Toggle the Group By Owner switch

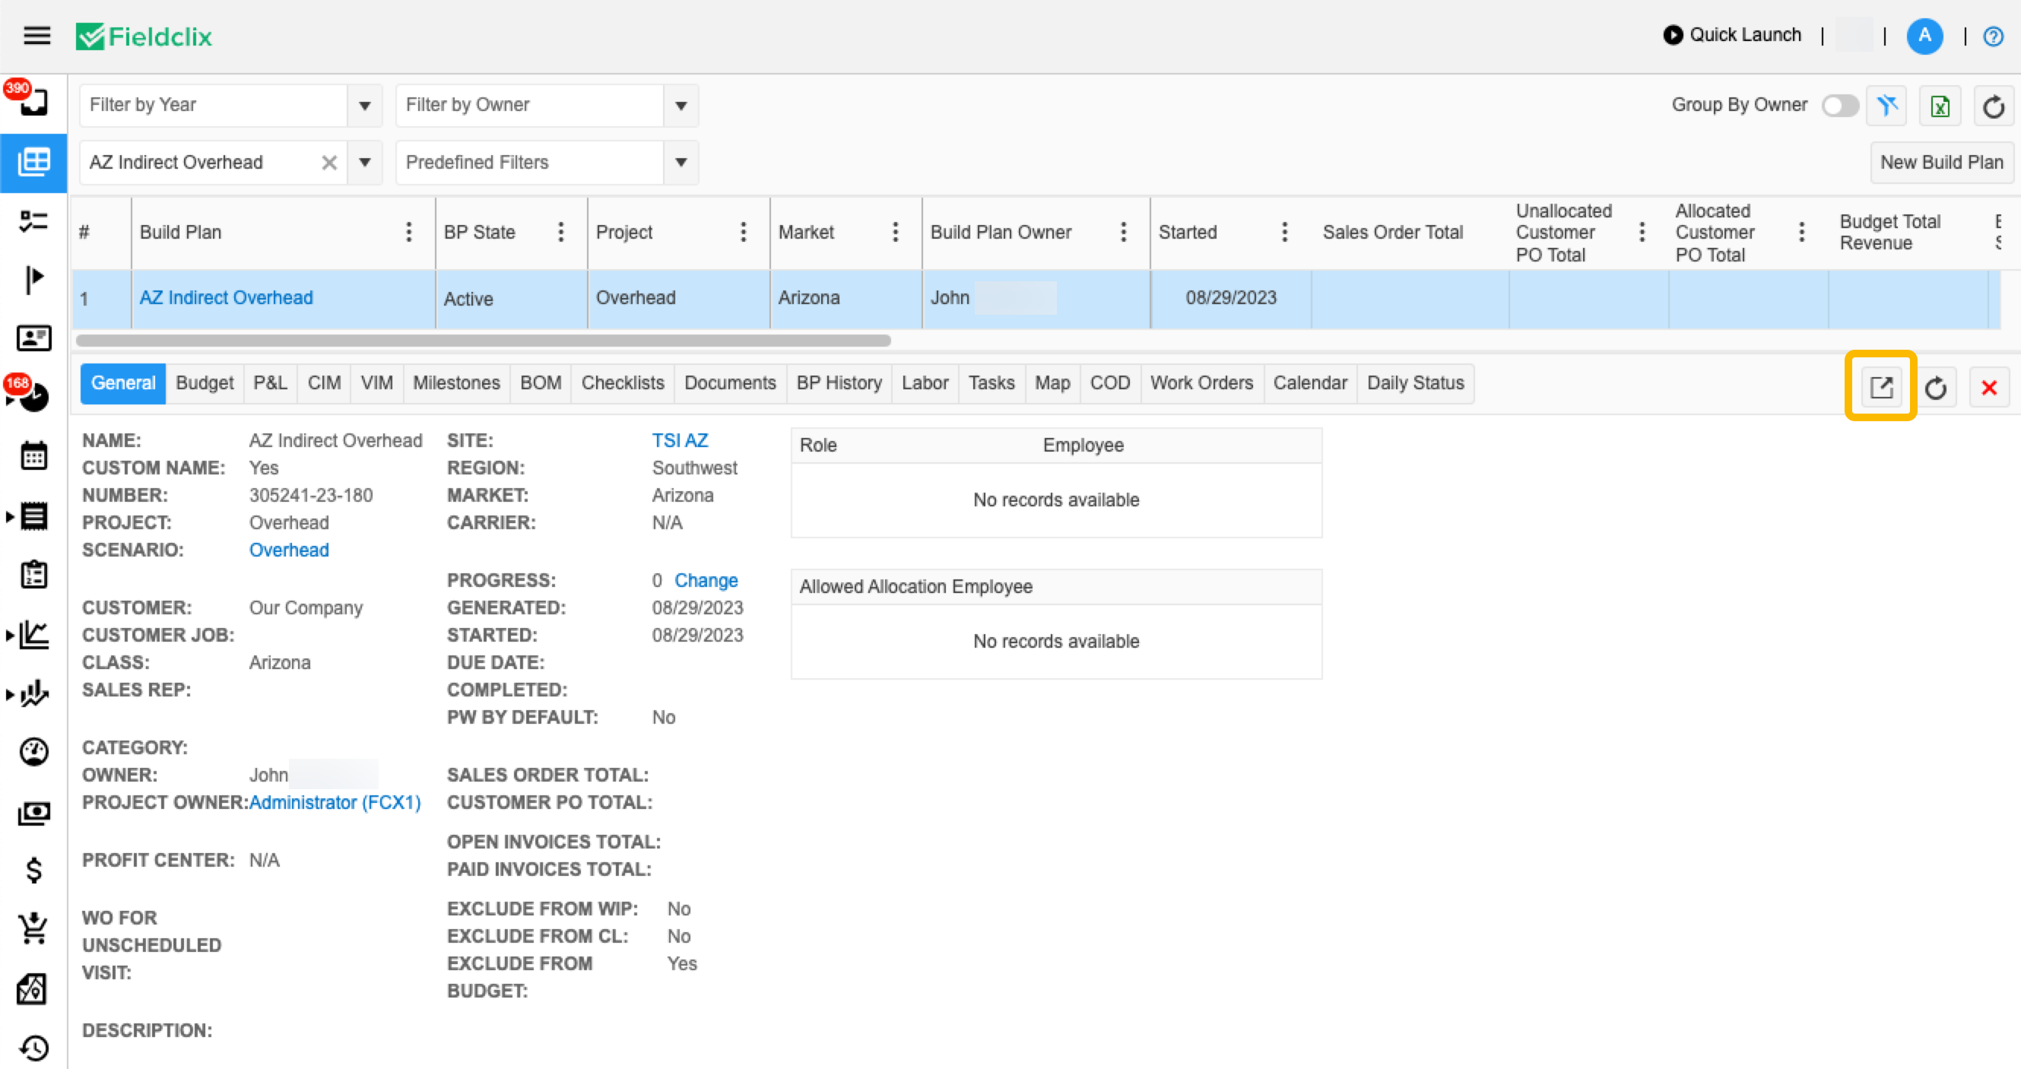[x=1840, y=106]
